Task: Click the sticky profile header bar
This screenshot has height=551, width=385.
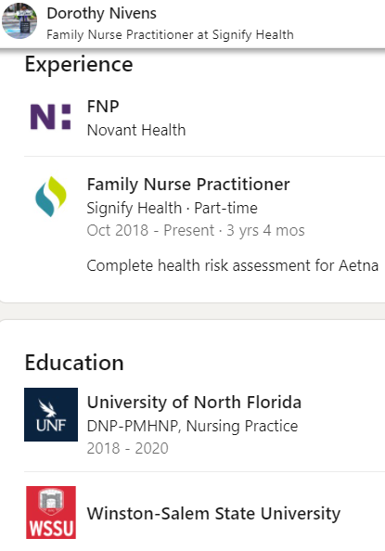Action: point(192,24)
